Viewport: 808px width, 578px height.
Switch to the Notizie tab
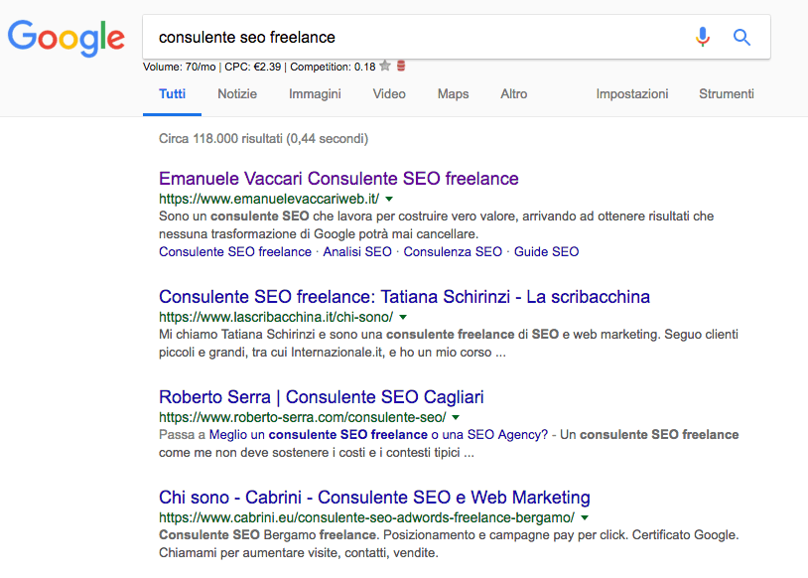(x=237, y=94)
